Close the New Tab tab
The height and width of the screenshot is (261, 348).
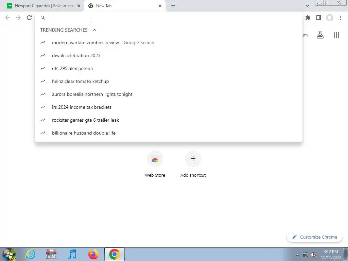[x=160, y=6]
